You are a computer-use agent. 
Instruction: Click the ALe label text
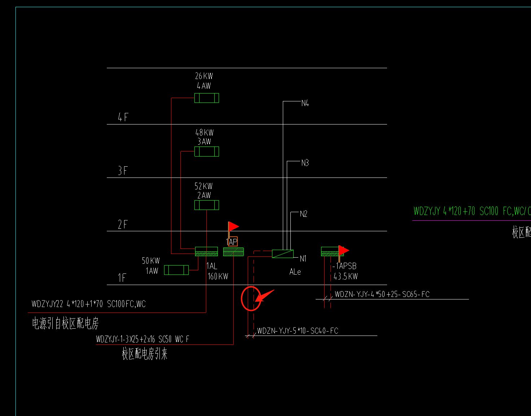295,272
